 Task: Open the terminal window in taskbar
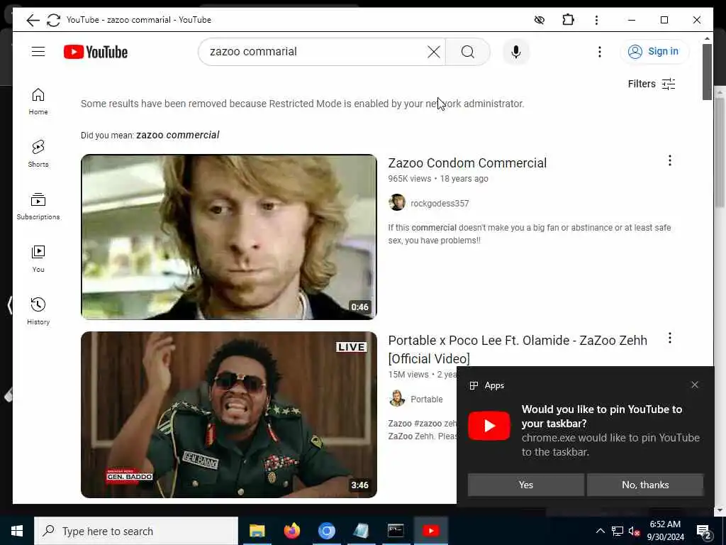[x=396, y=531]
